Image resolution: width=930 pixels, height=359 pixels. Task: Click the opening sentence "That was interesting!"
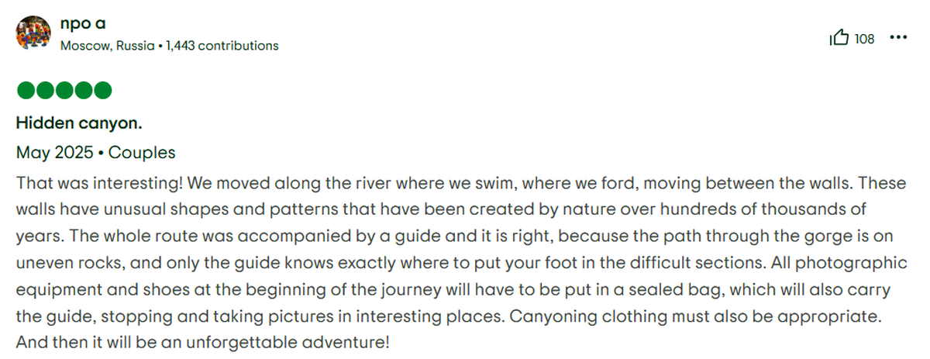point(89,184)
